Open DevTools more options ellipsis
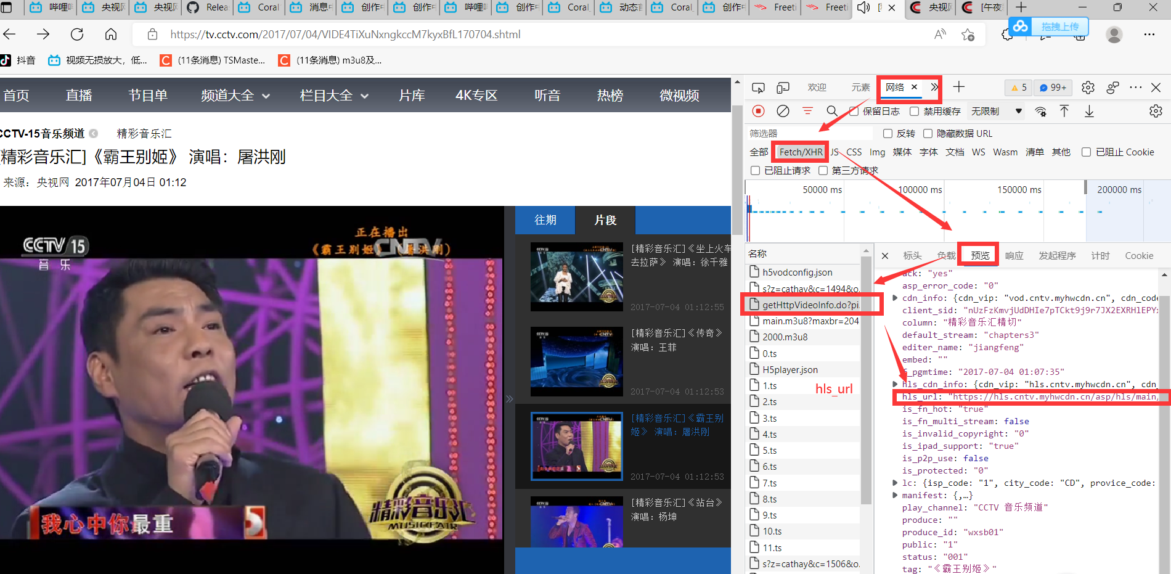The image size is (1171, 574). 1135,88
